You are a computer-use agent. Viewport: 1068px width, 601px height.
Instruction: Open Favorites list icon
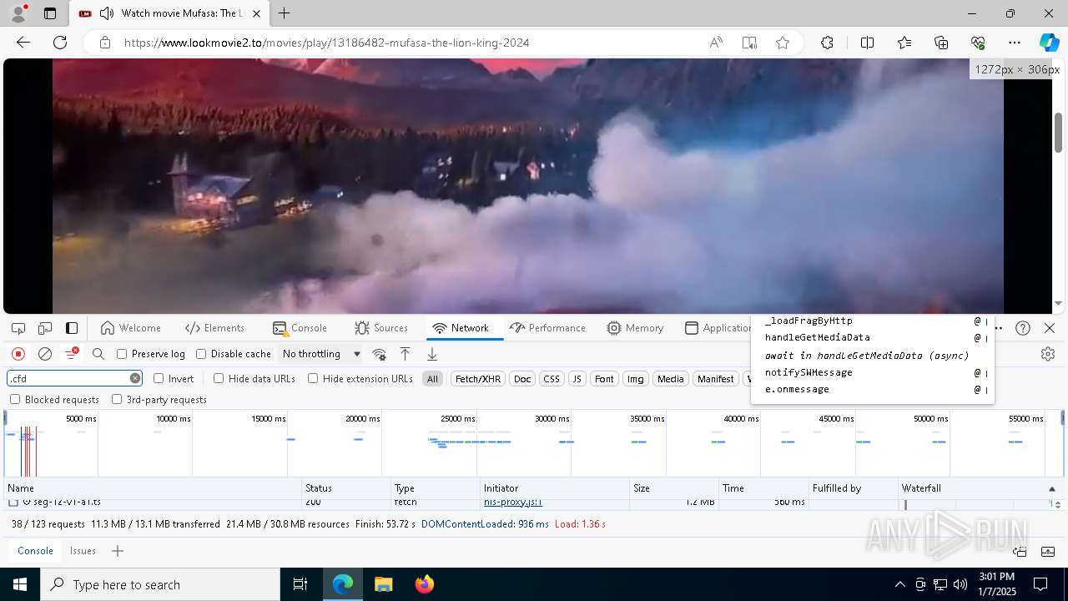pos(904,43)
